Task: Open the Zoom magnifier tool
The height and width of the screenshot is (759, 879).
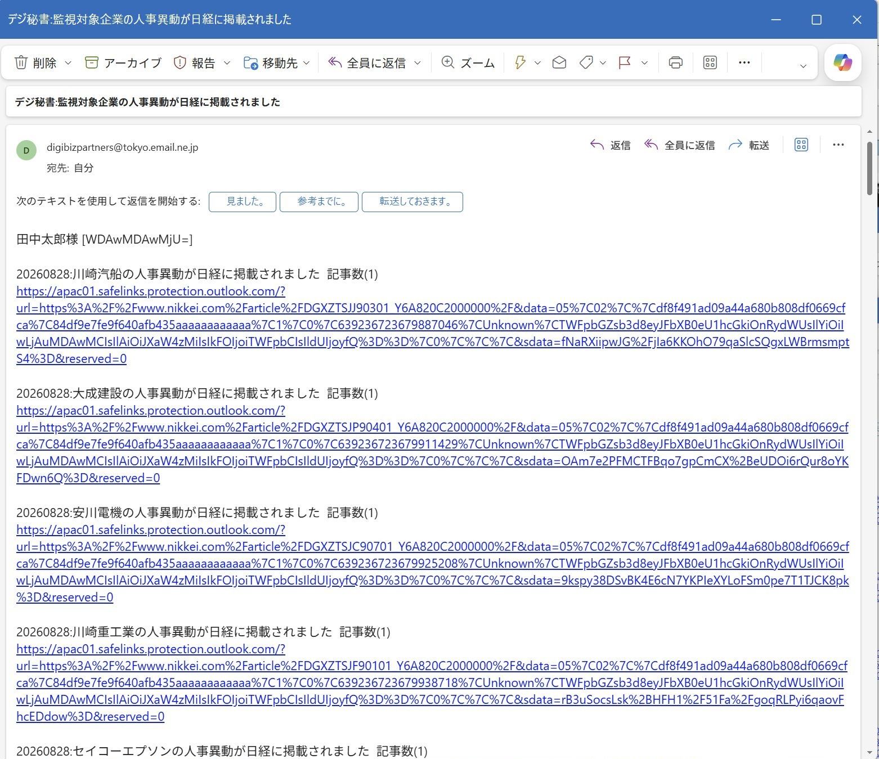Action: click(468, 62)
